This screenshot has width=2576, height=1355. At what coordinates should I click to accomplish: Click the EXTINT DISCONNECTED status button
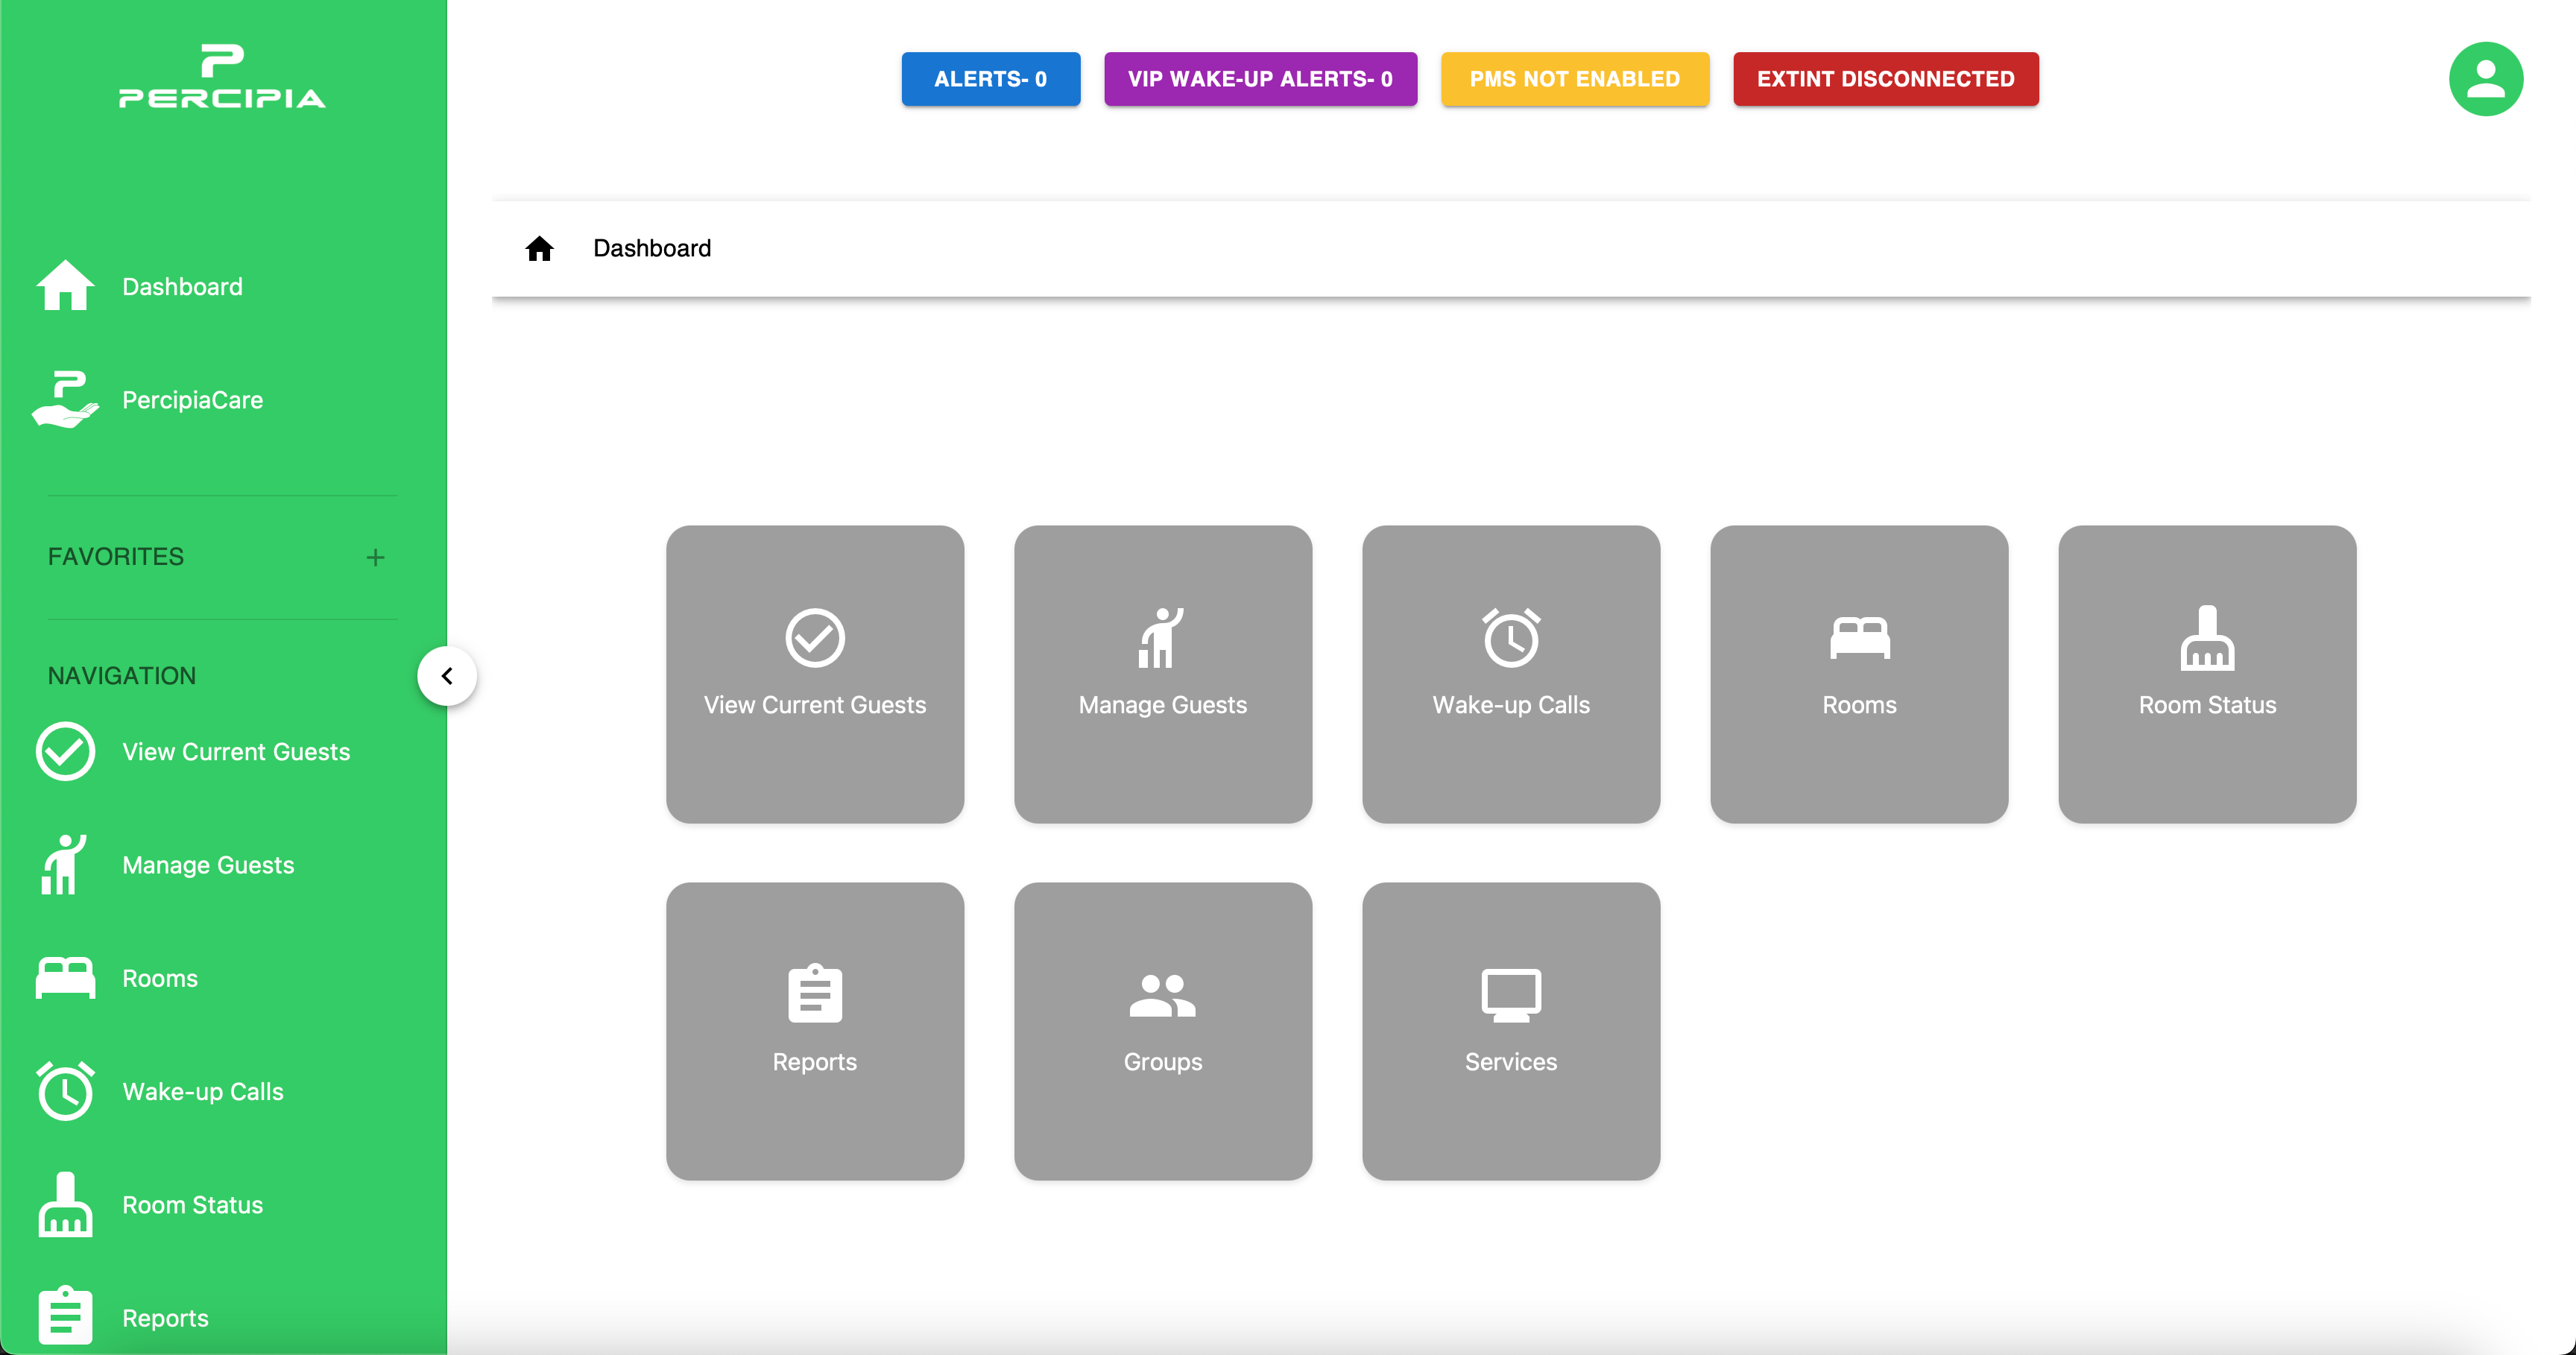(x=1884, y=79)
